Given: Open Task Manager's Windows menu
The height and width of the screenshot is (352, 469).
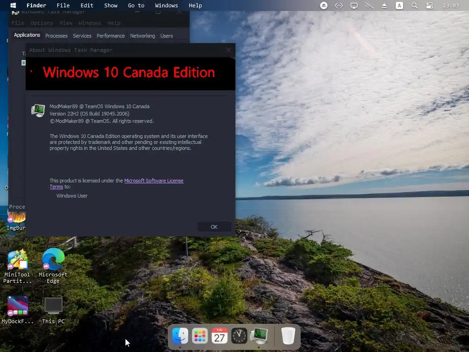Looking at the screenshot, I should (x=90, y=23).
